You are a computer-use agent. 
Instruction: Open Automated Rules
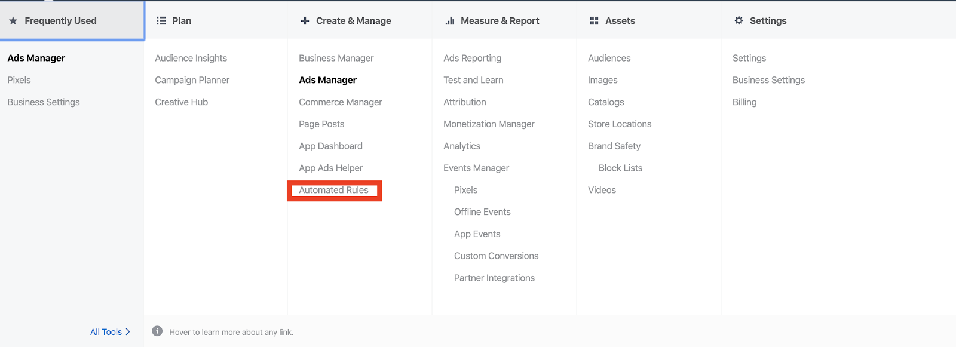(334, 191)
